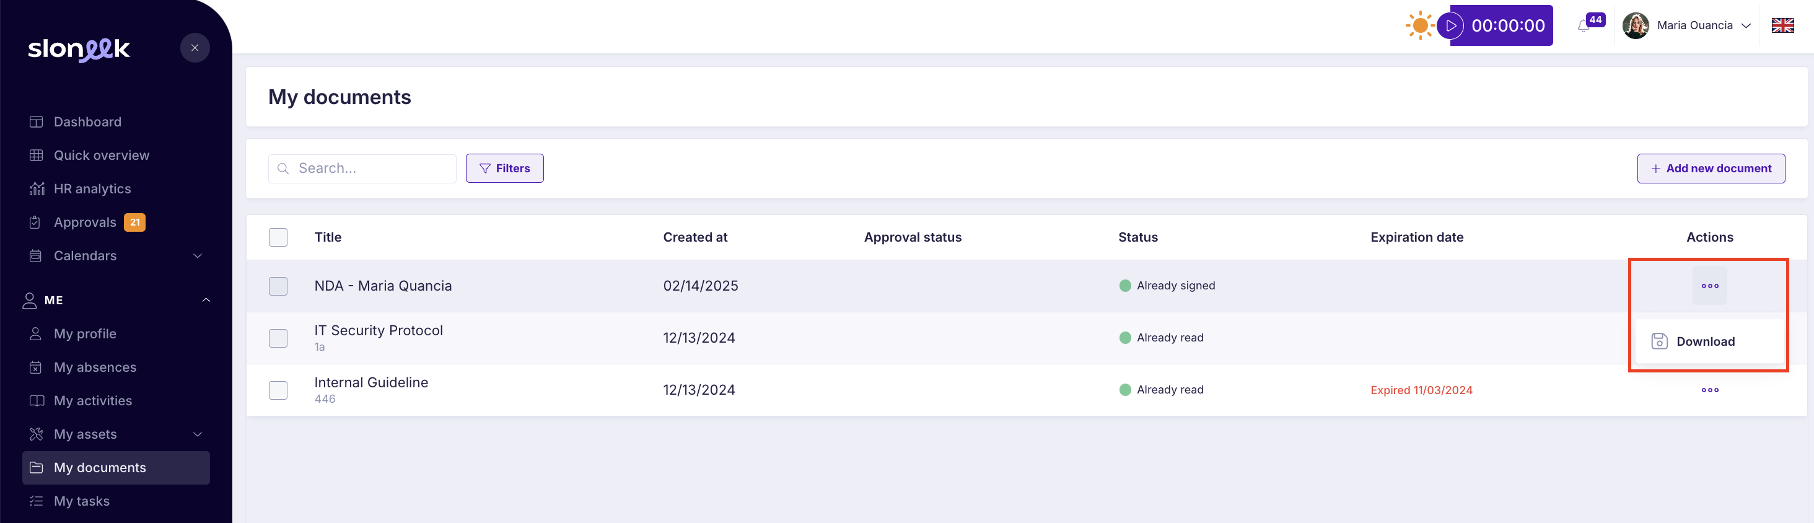Viewport: 1814px width, 523px height.
Task: Collapse the ME section chevron
Action: click(206, 300)
